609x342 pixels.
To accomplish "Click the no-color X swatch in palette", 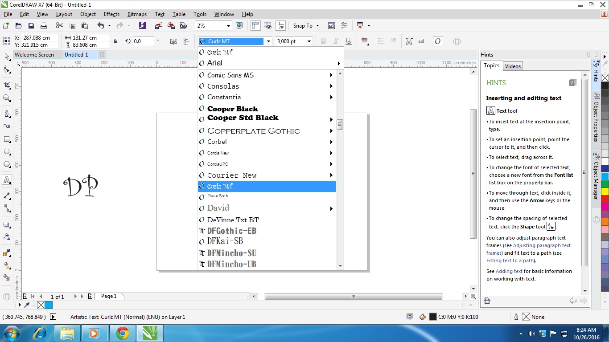I will pos(605,78).
